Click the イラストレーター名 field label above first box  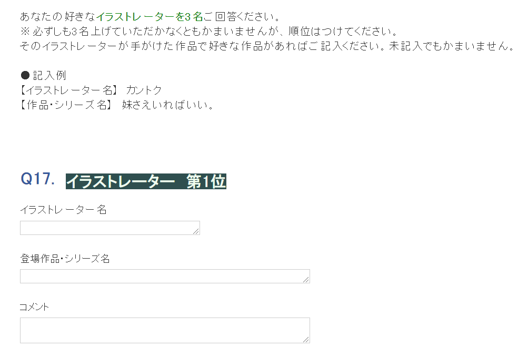coord(63,210)
